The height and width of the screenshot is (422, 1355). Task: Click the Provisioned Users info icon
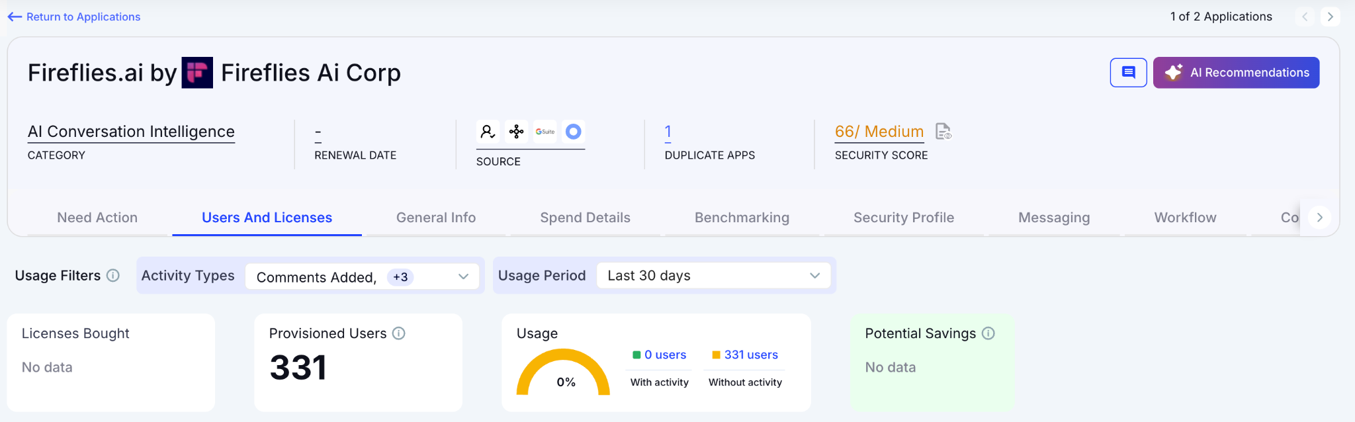(x=398, y=333)
